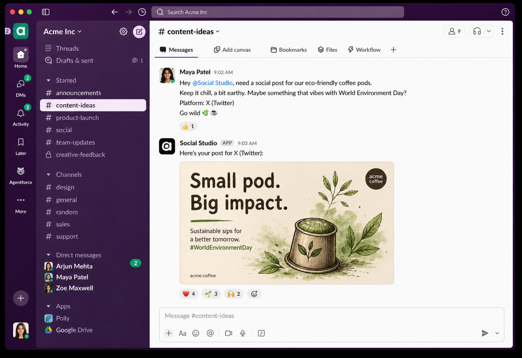This screenshot has width=522, height=358.
Task: Open send options dropdown arrow
Action: [x=497, y=333]
